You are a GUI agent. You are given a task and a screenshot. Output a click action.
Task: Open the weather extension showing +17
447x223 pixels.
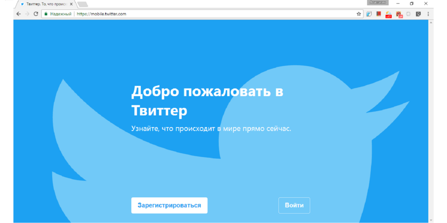(x=388, y=14)
